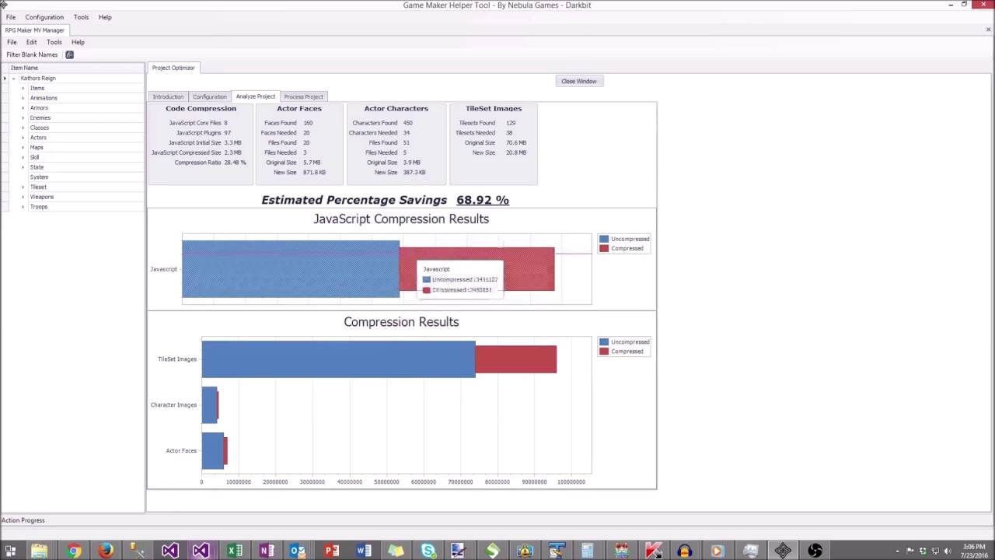The image size is (995, 560).
Task: Expand the Items node
Action: click(x=23, y=88)
